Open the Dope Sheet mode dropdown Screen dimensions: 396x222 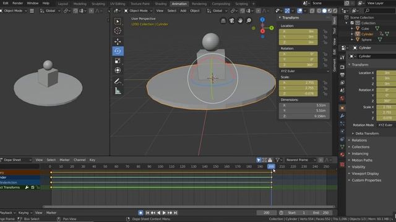click(16, 160)
